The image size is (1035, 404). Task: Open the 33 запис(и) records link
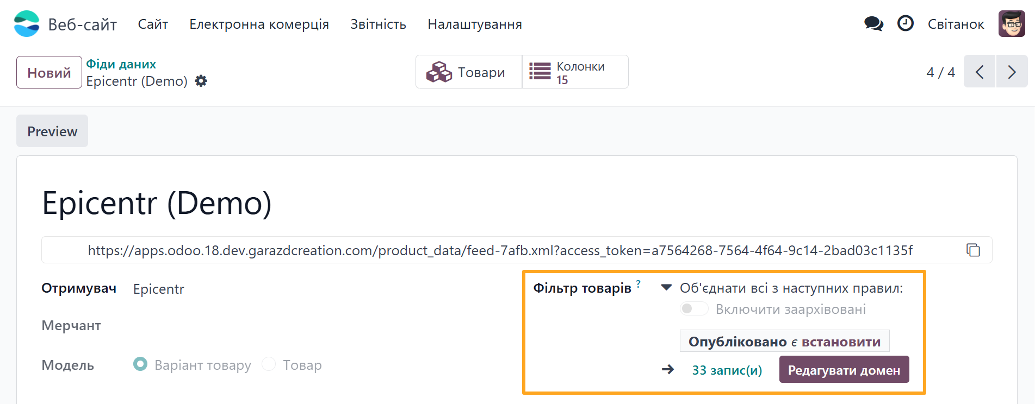click(726, 369)
